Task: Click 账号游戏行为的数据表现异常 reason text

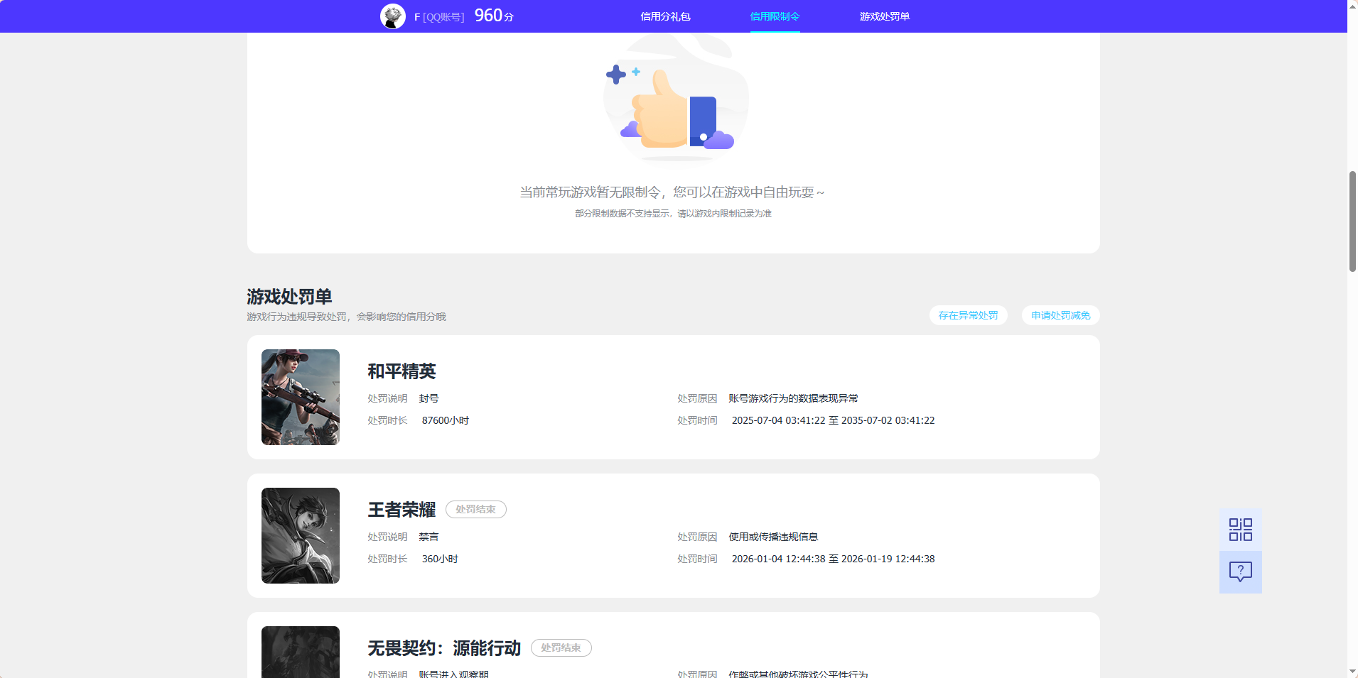Action: (x=793, y=398)
